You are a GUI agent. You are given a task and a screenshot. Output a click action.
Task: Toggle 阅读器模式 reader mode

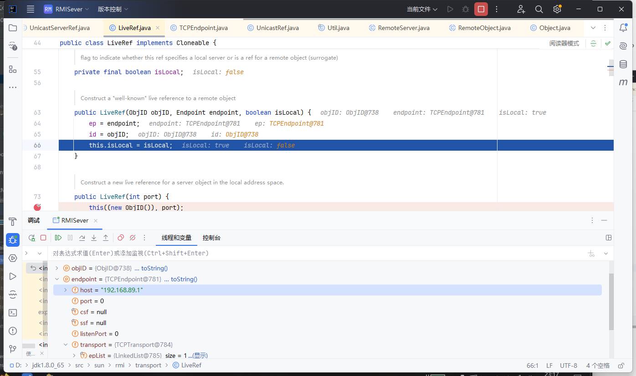point(564,43)
